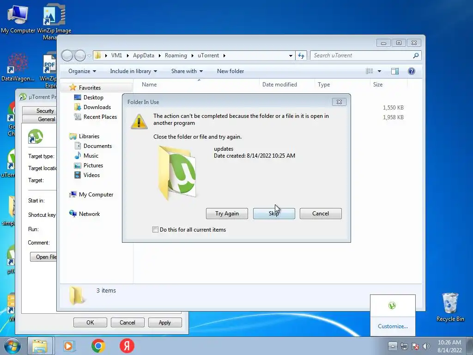Close the Folder In Use dialog
The width and height of the screenshot is (473, 355).
tap(339, 102)
